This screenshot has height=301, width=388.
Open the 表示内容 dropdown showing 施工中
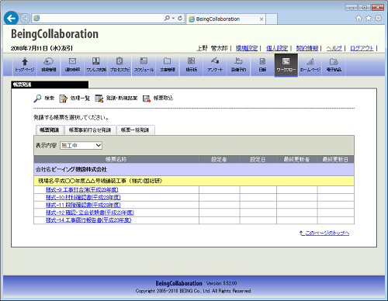click(x=81, y=145)
